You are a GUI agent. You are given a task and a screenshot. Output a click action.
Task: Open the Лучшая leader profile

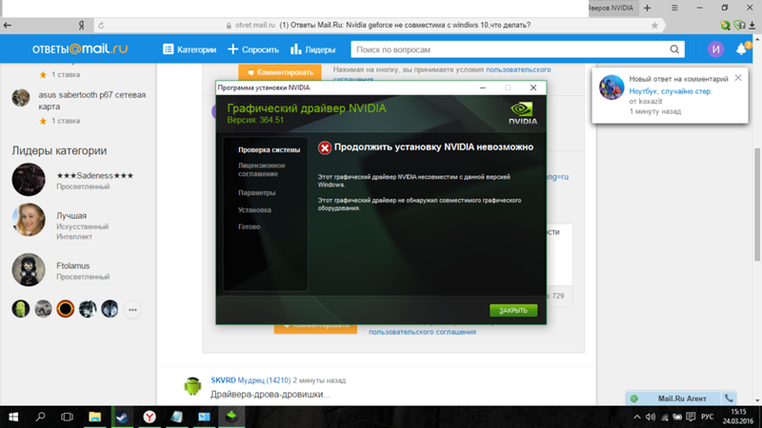click(71, 216)
